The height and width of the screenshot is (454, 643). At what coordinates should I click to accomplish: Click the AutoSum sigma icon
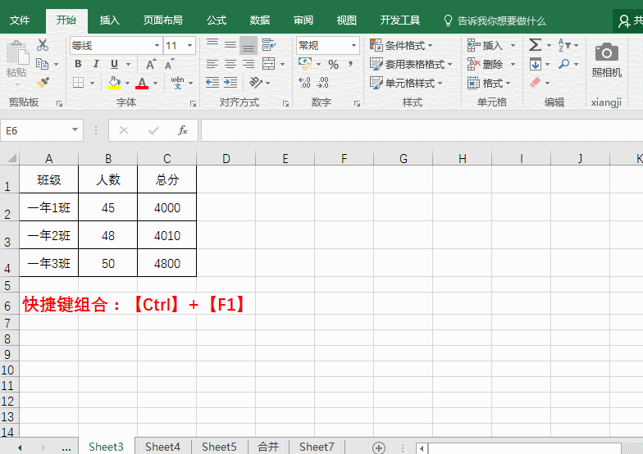[535, 44]
